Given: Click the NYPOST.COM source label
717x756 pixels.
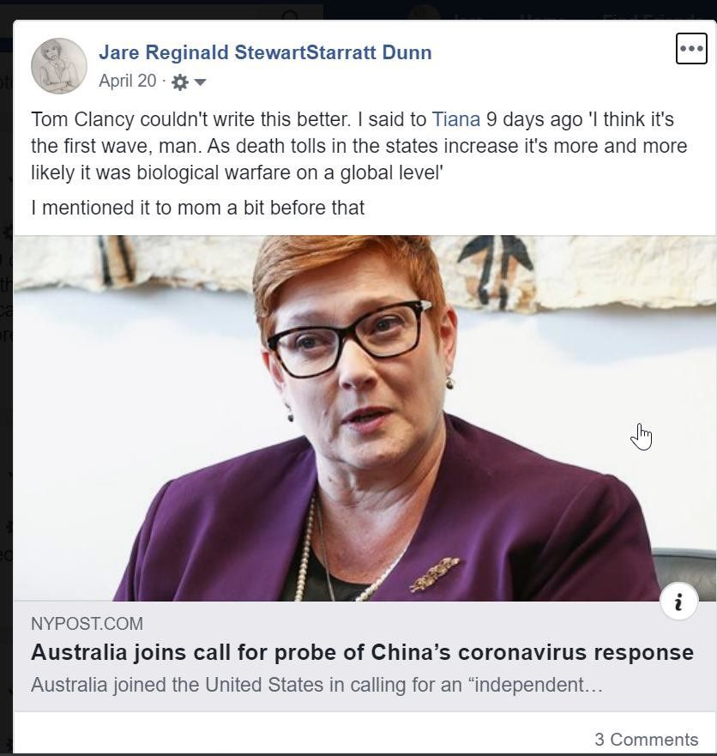Looking at the screenshot, I should click(x=87, y=623).
